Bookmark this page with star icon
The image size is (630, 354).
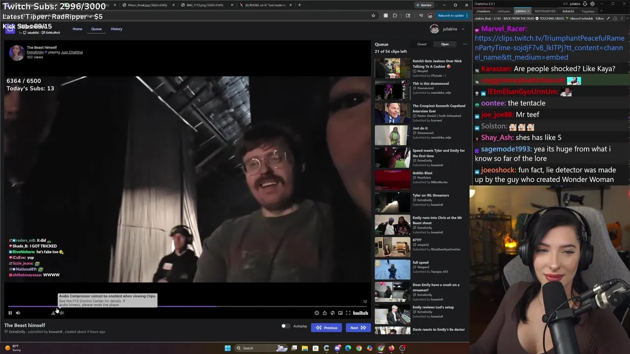373,16
